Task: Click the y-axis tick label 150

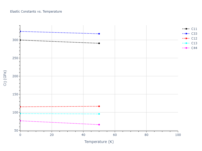Action: point(15,94)
